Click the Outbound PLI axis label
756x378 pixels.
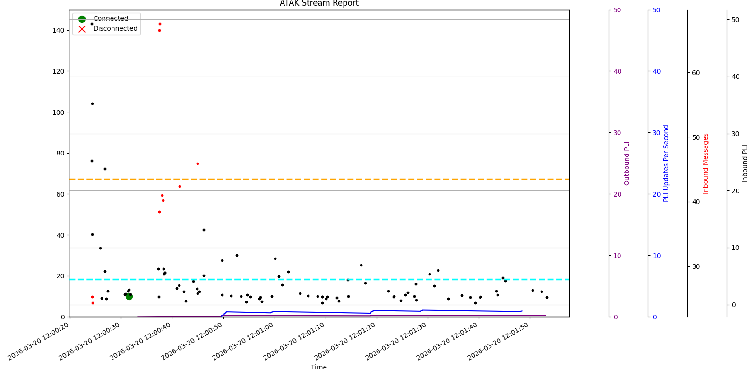coord(627,163)
